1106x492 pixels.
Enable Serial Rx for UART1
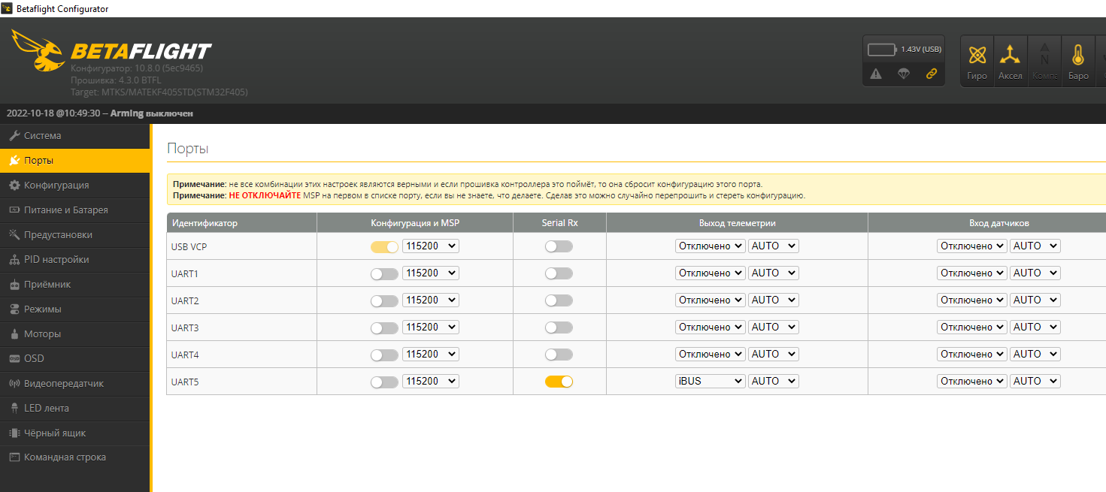[559, 273]
